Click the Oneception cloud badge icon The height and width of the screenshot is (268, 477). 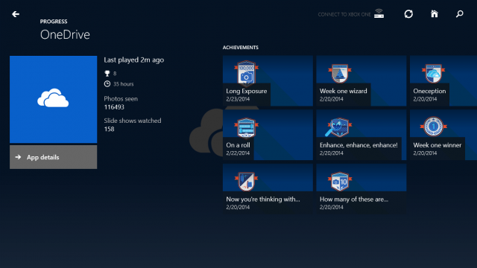(434, 73)
